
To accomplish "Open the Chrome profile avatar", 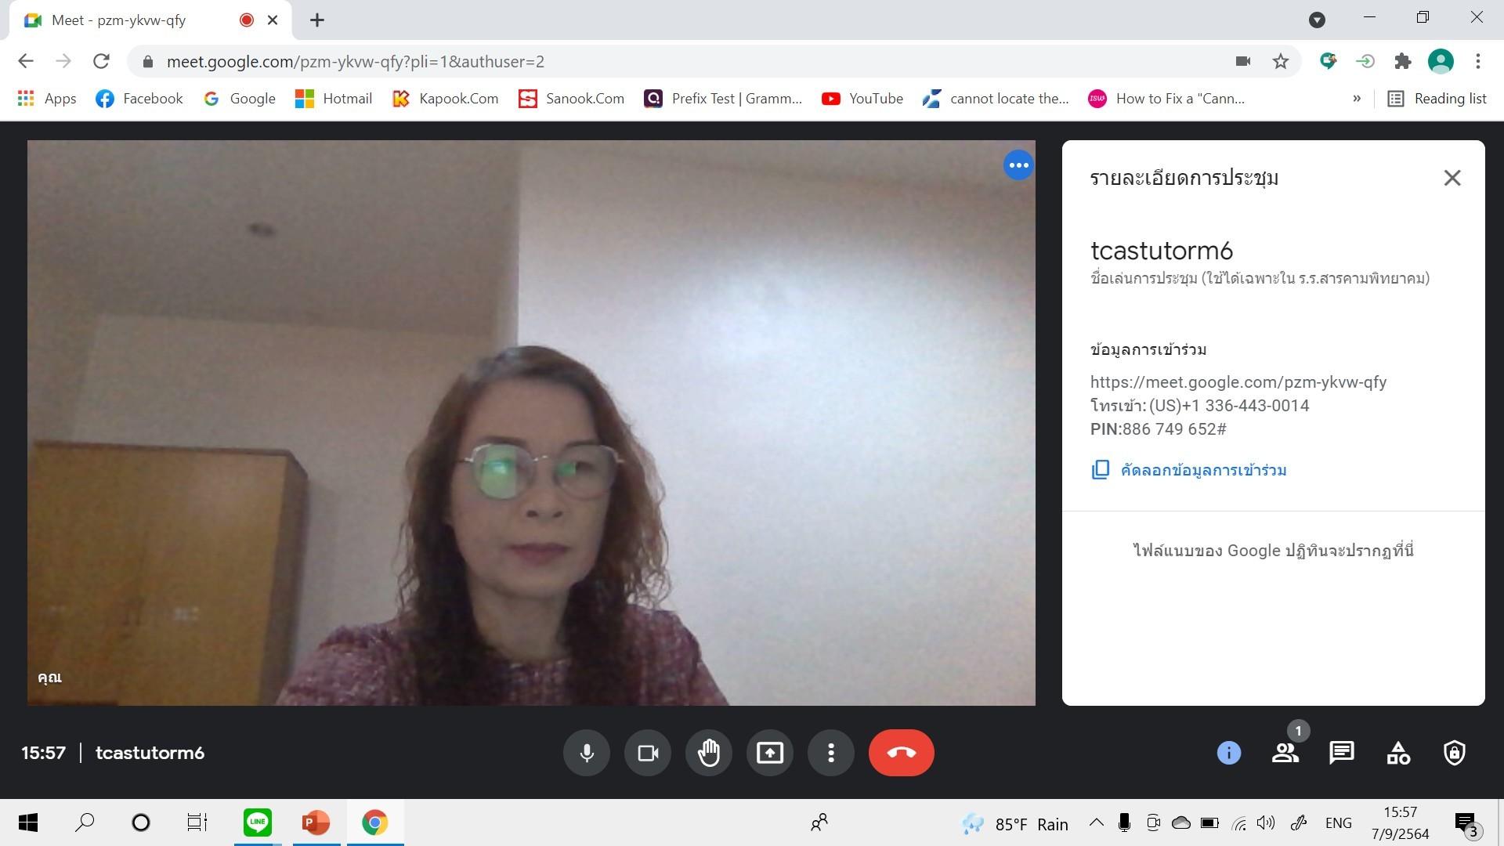I will [1440, 61].
